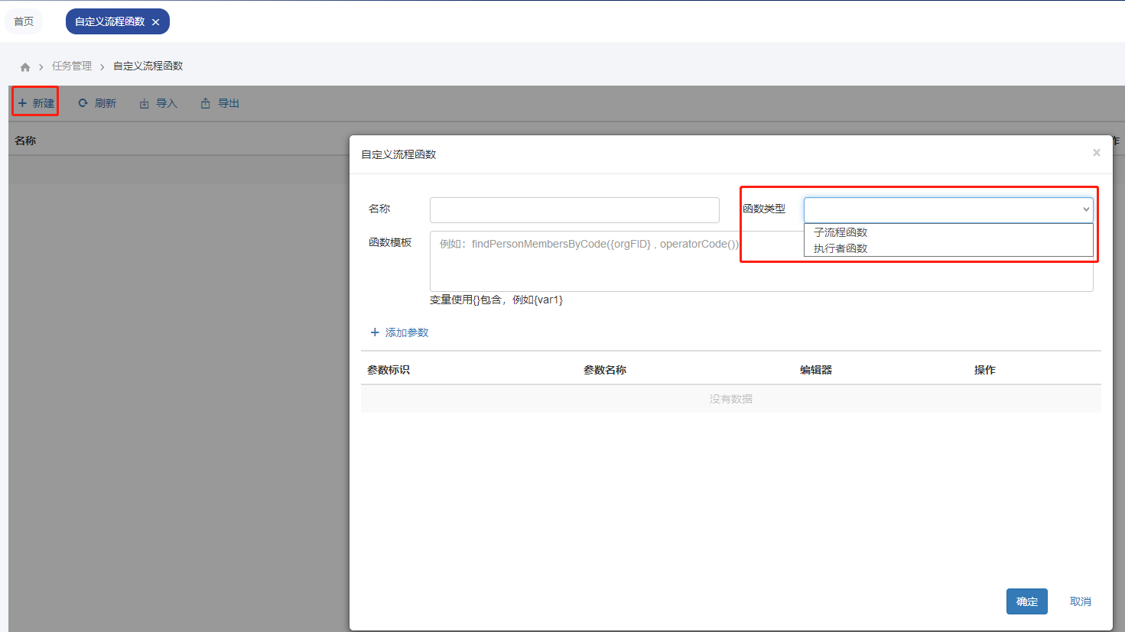
Task: Close the 自定义流程函数 tab with X icon
Action: point(156,22)
